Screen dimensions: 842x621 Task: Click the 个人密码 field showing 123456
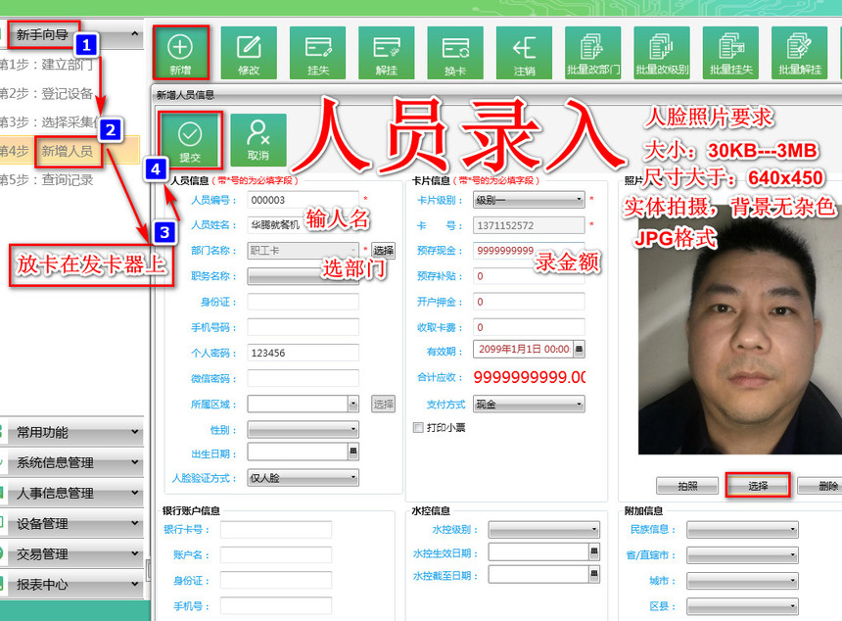tap(303, 353)
